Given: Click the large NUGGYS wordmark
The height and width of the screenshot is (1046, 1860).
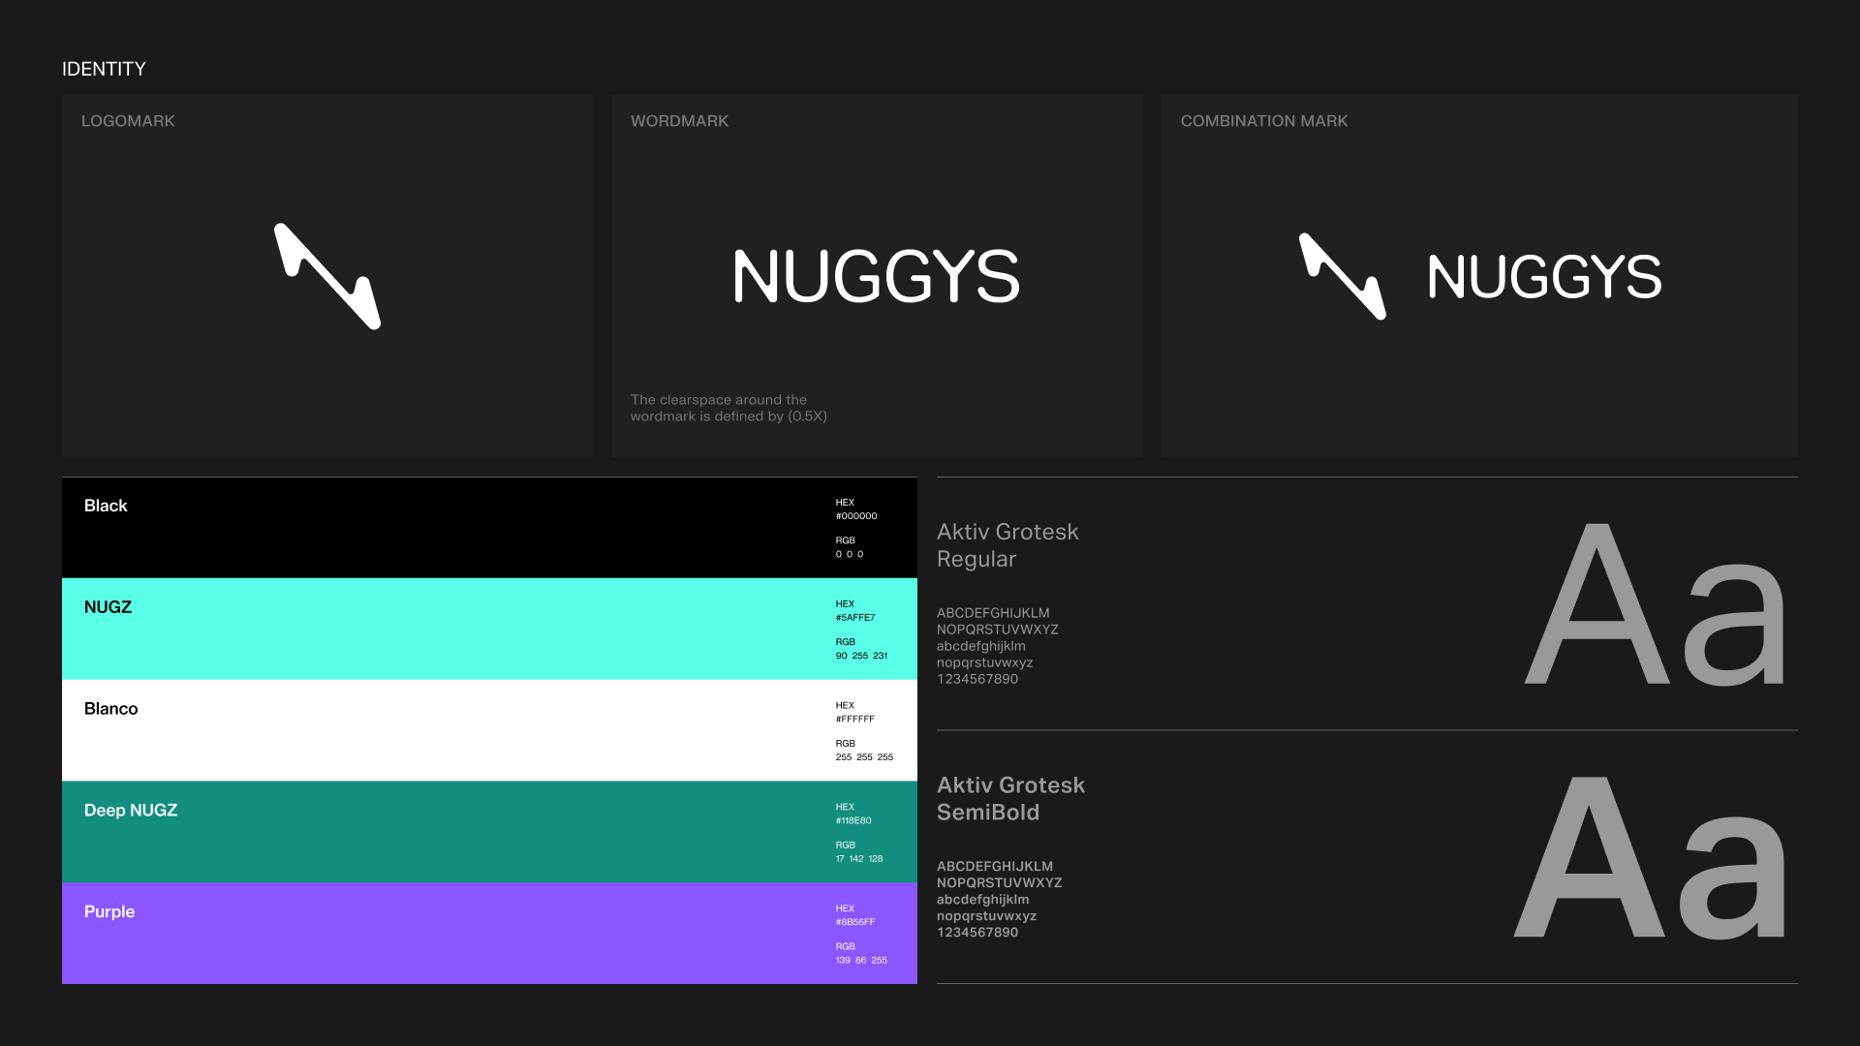Looking at the screenshot, I should [x=877, y=277].
